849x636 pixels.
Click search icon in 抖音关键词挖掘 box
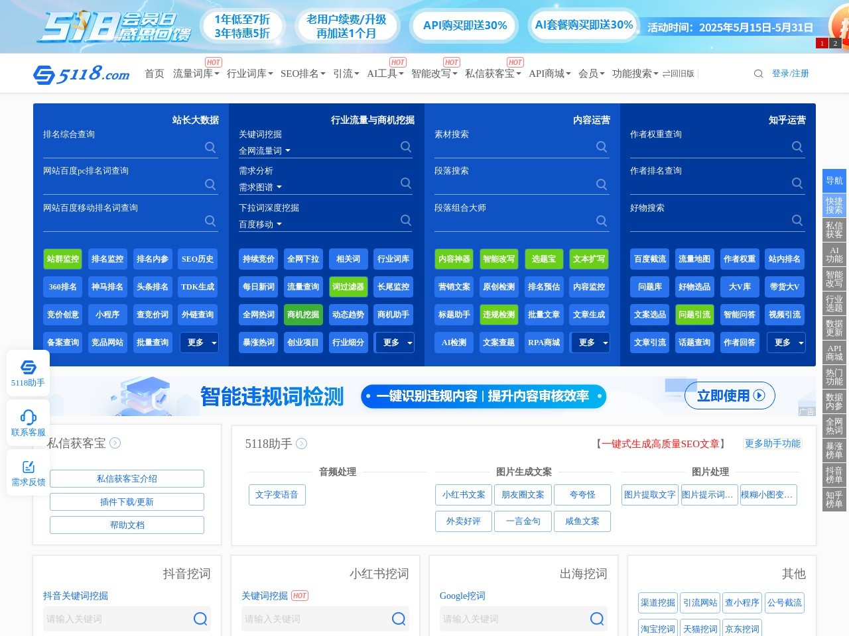[200, 619]
